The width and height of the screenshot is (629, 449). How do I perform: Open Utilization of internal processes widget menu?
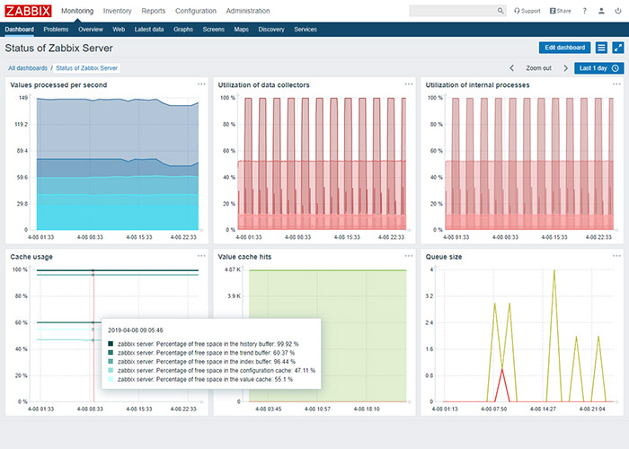(x=616, y=84)
